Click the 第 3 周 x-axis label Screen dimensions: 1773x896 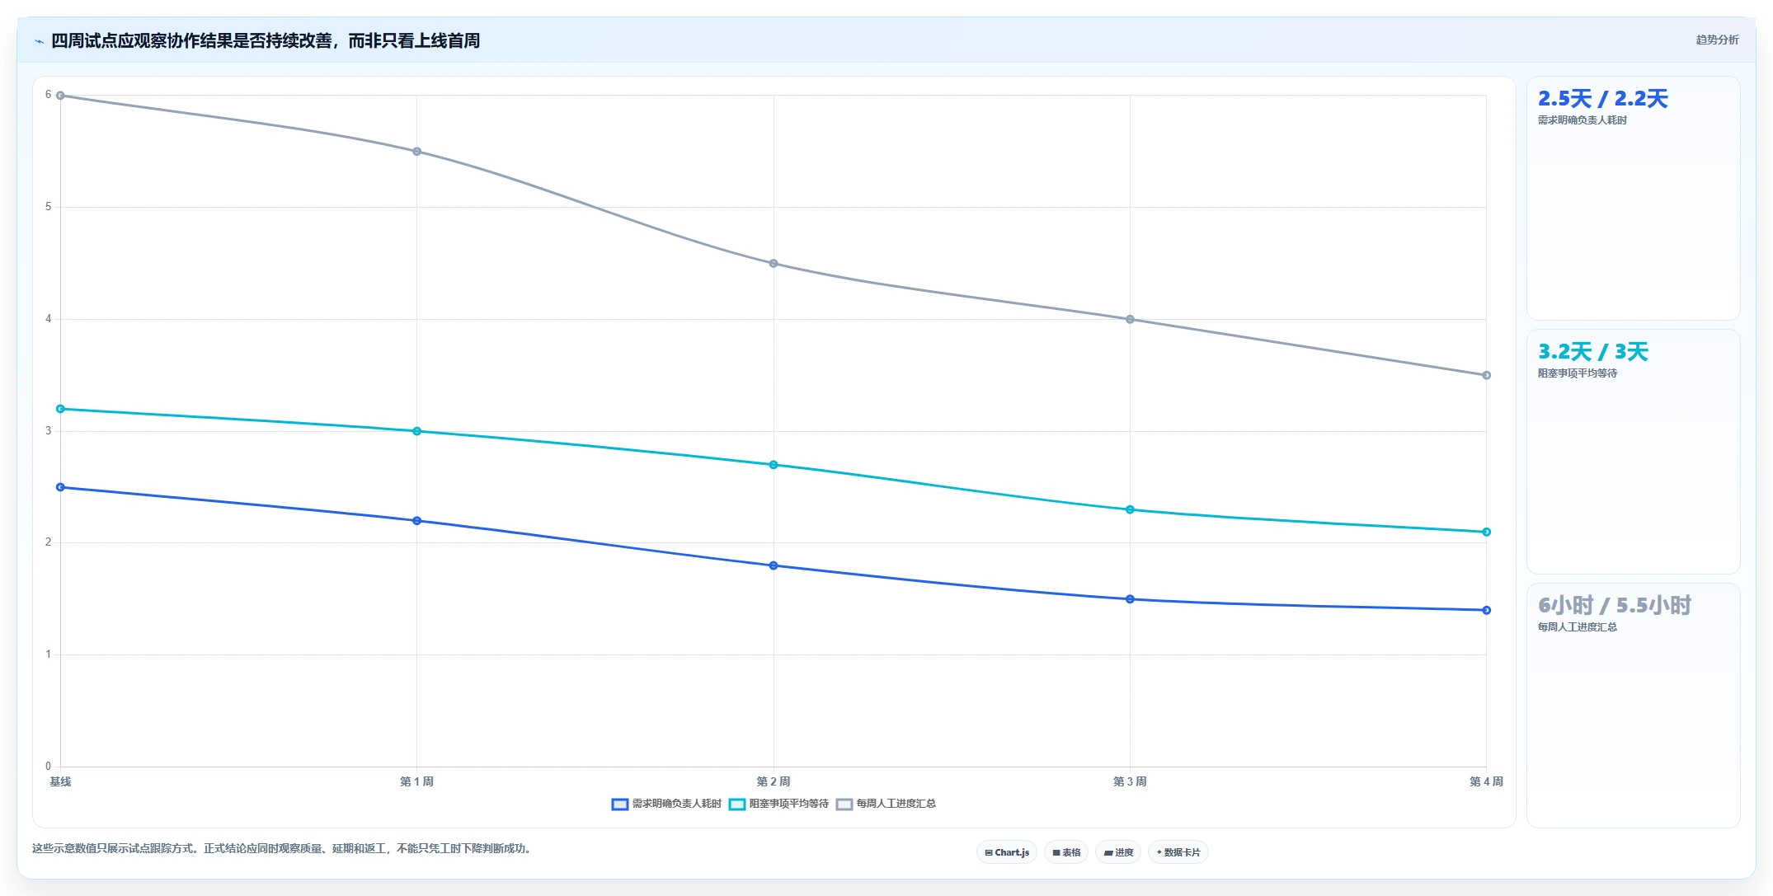[1130, 781]
